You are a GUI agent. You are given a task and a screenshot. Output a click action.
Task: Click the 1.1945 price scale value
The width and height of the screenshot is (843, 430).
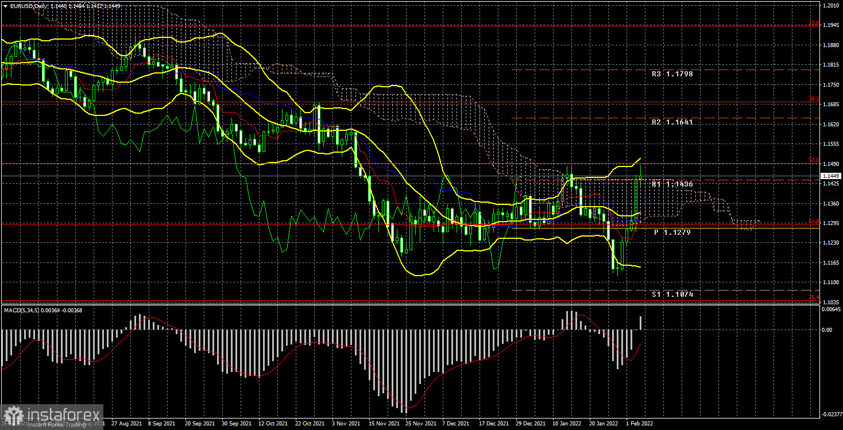831,25
